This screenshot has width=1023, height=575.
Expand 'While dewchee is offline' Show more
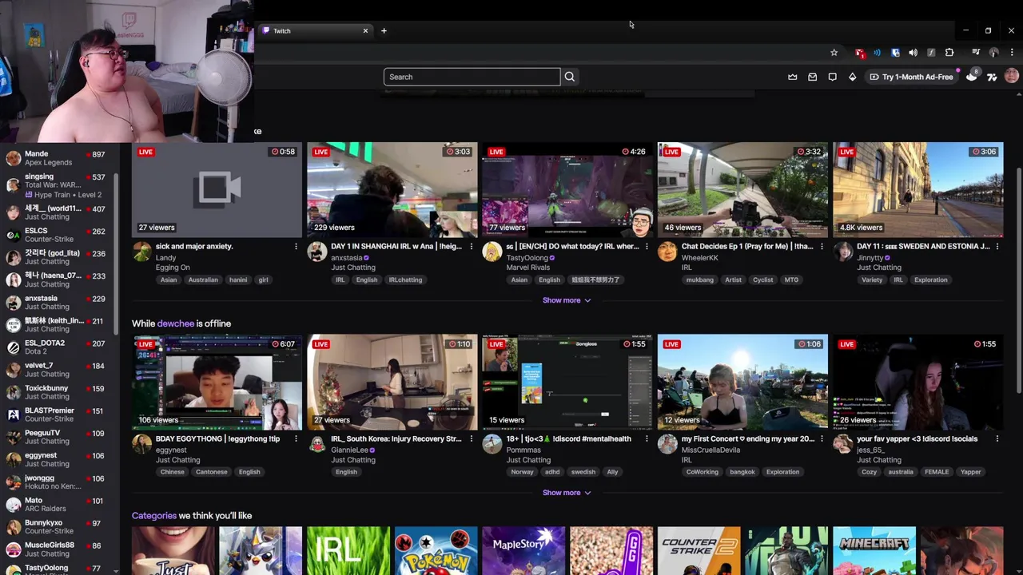coord(567,493)
